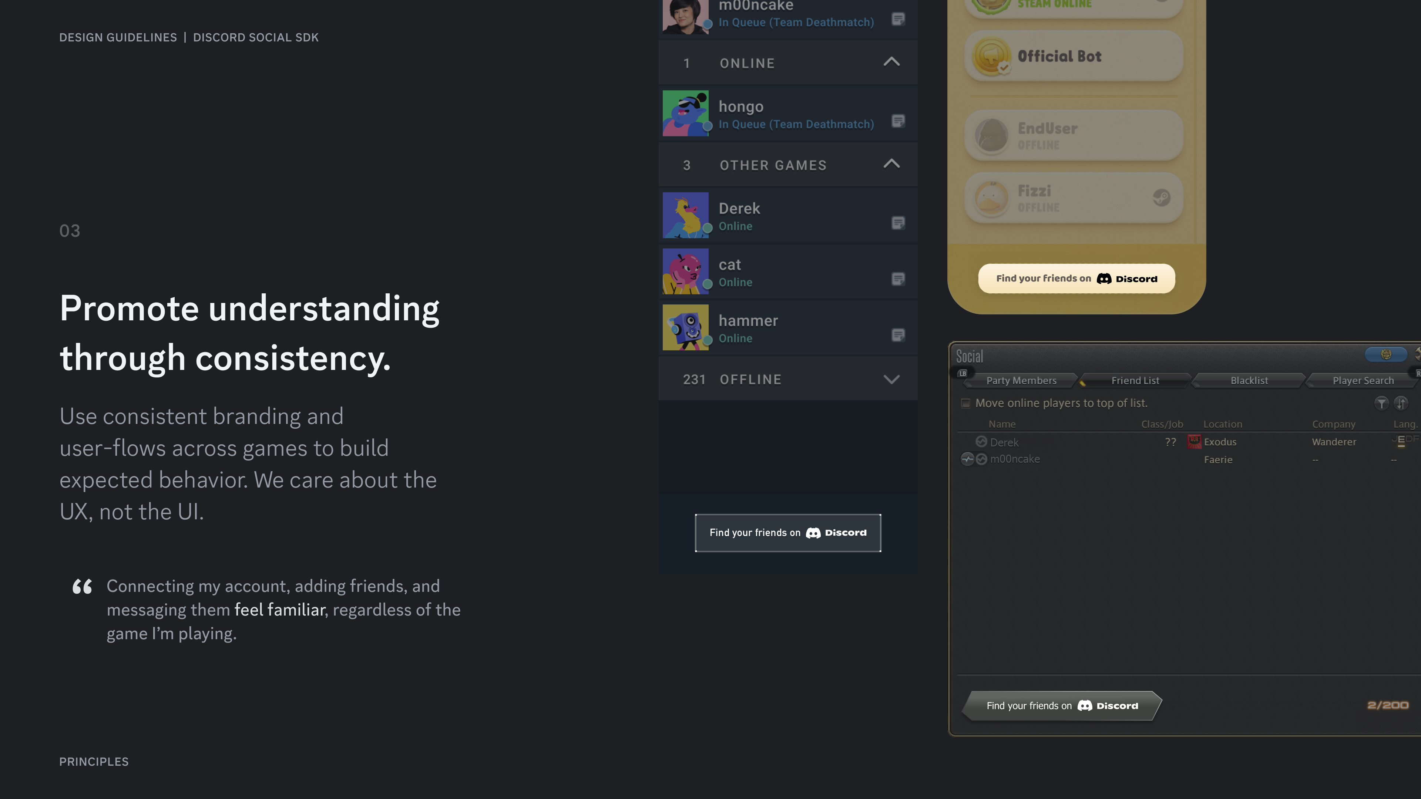Click the blue emblem pill atop the Social window
Image resolution: width=1421 pixels, height=799 pixels.
click(x=1386, y=355)
